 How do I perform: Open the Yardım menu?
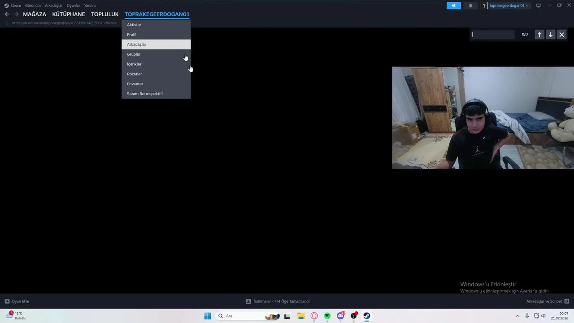pyautogui.click(x=90, y=5)
